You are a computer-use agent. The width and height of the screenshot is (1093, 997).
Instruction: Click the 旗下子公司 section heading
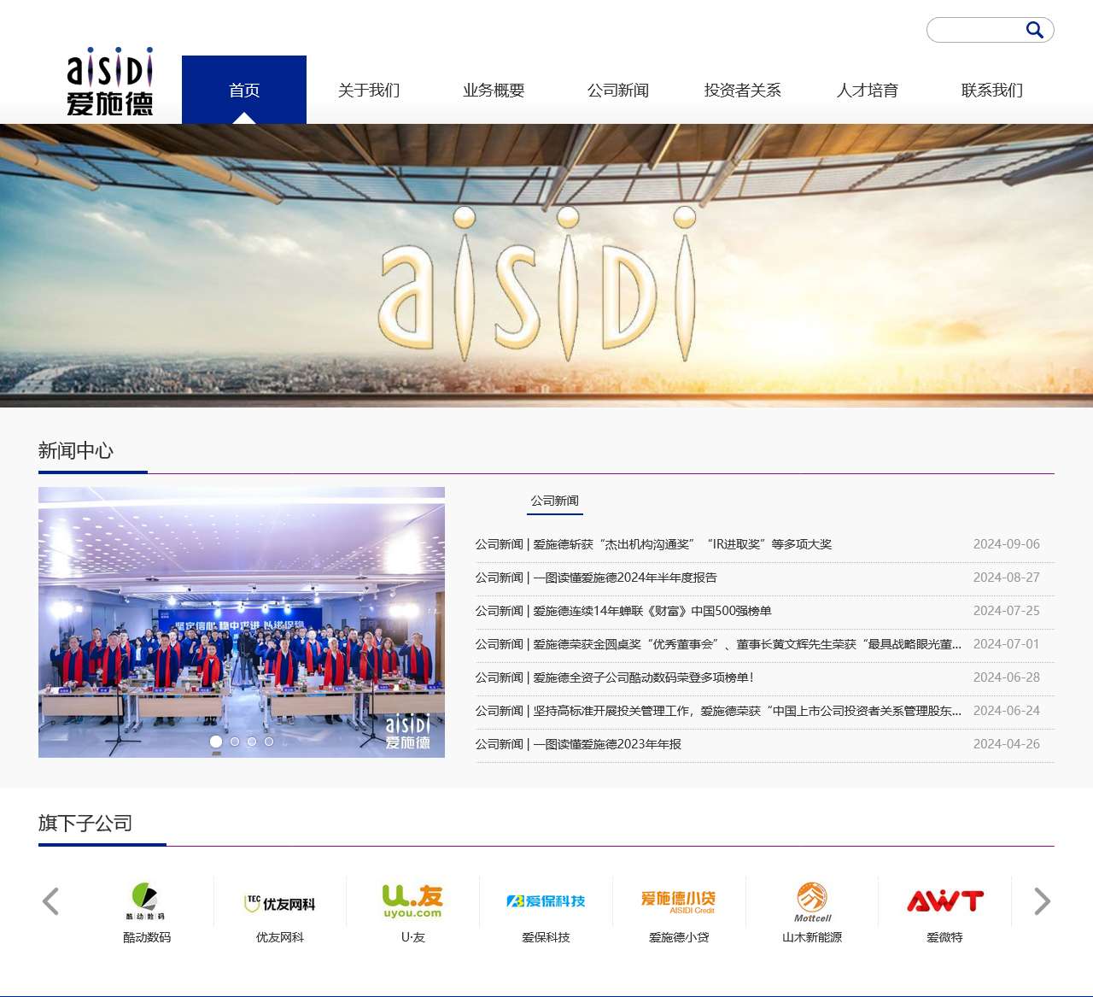pyautogui.click(x=85, y=824)
